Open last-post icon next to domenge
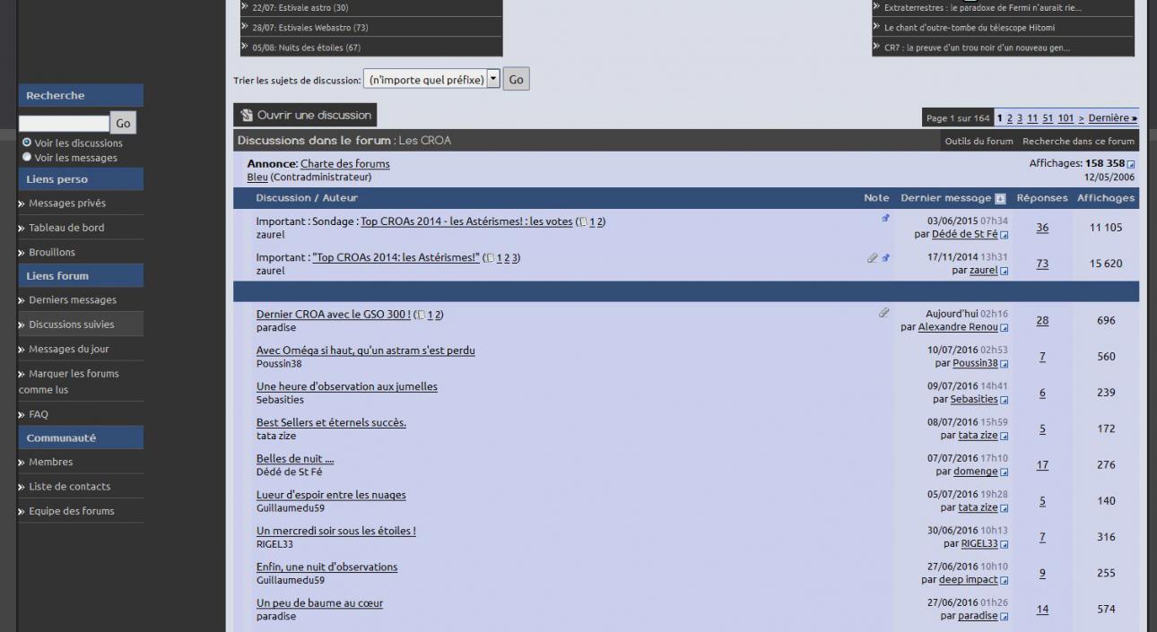This screenshot has width=1157, height=632. (x=1005, y=472)
